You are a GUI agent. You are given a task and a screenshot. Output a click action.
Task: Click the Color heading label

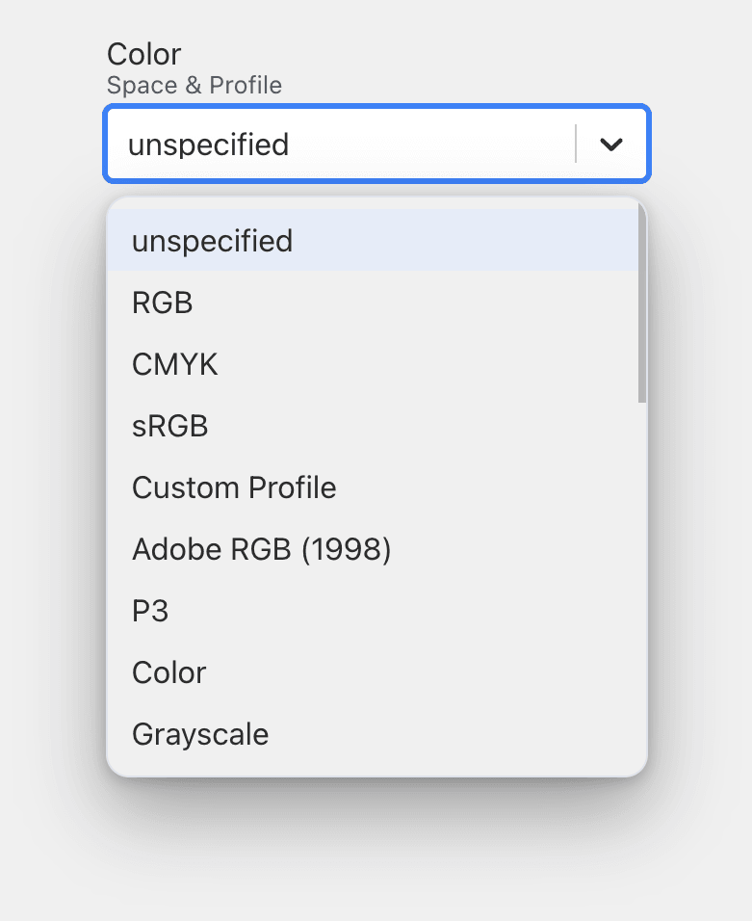click(x=143, y=54)
